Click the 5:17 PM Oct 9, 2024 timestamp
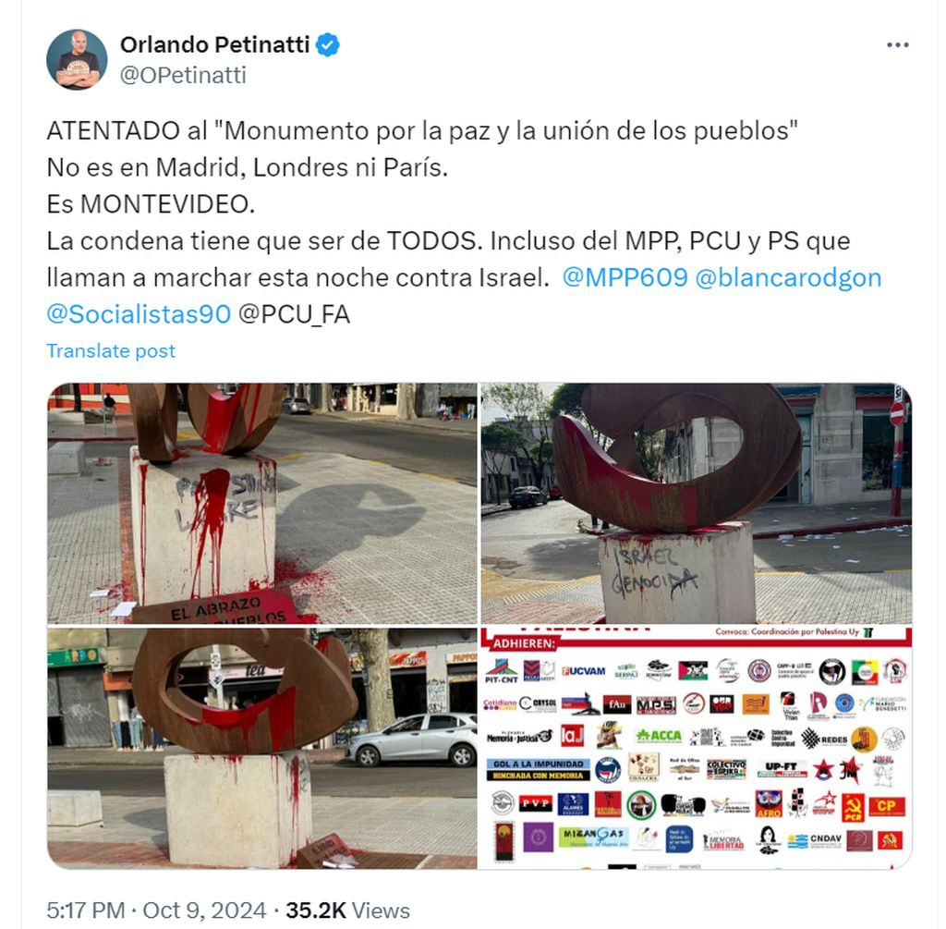This screenshot has width=946, height=929. (156, 911)
